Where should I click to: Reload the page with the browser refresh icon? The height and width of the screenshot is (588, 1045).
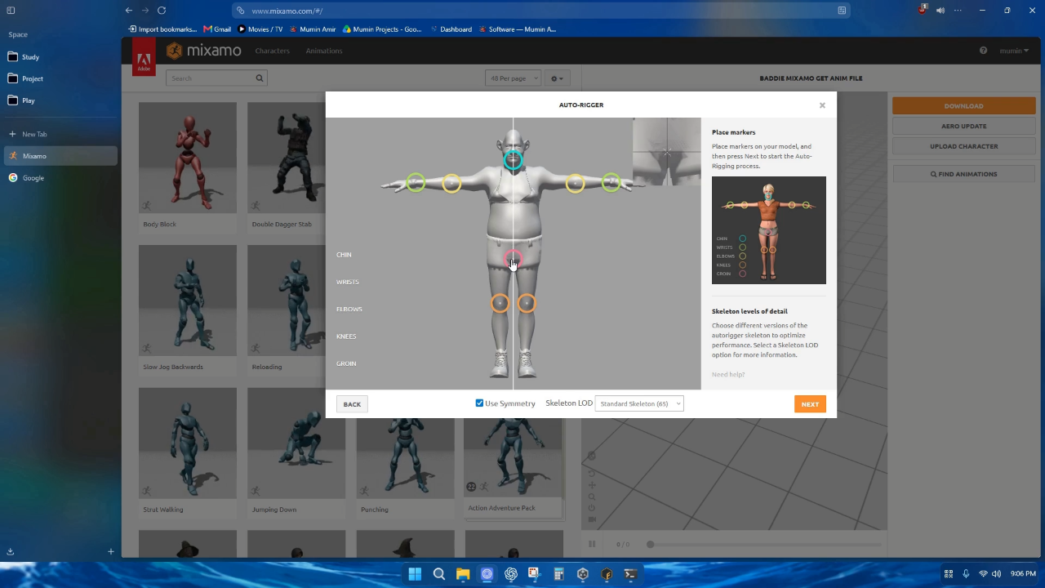tap(162, 10)
